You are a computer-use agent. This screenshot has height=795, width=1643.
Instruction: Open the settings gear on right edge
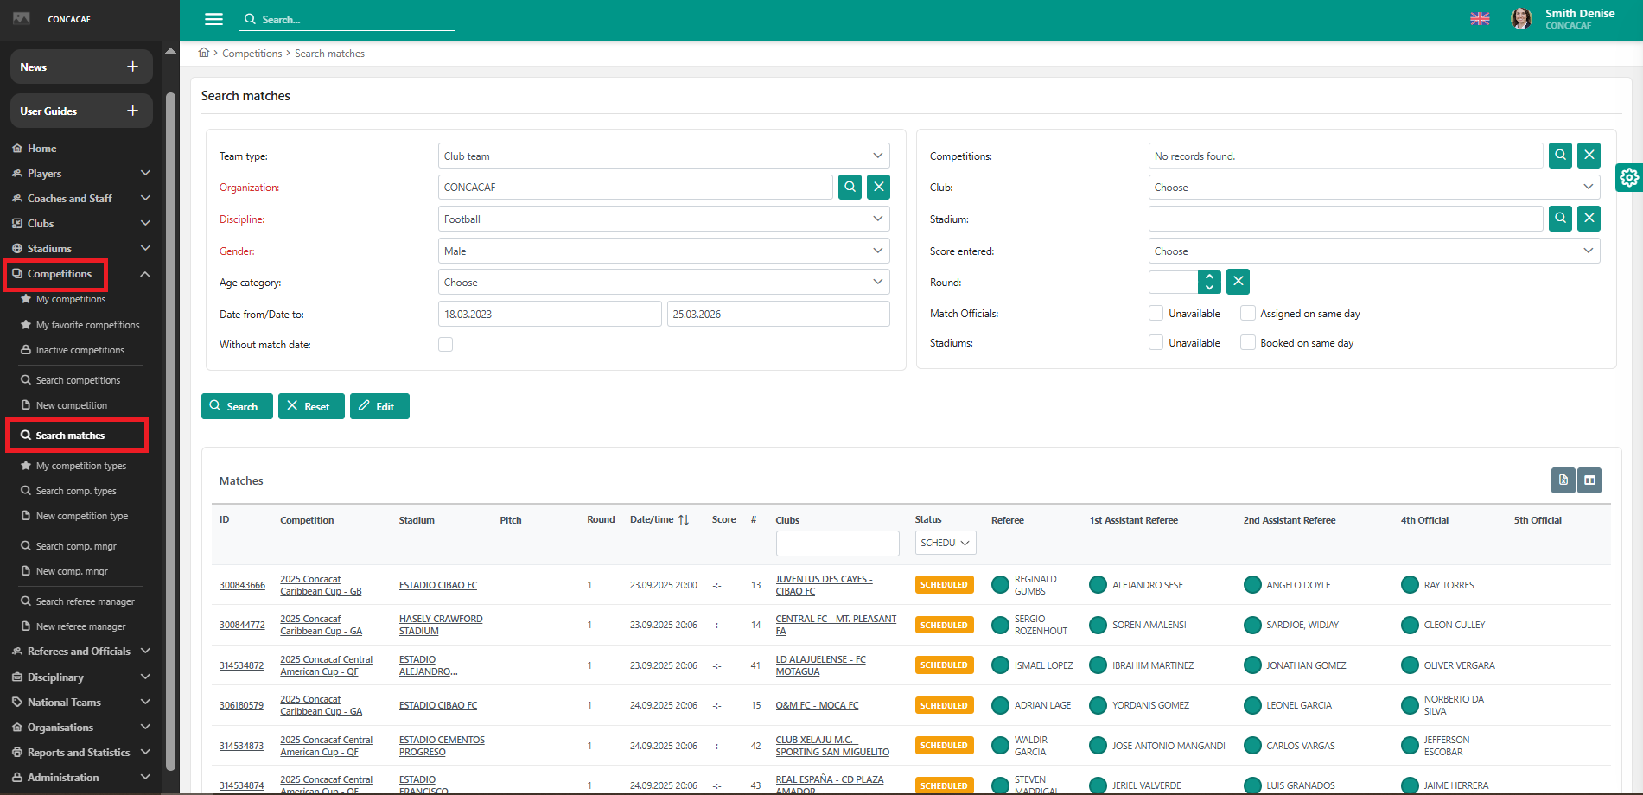[x=1629, y=177]
